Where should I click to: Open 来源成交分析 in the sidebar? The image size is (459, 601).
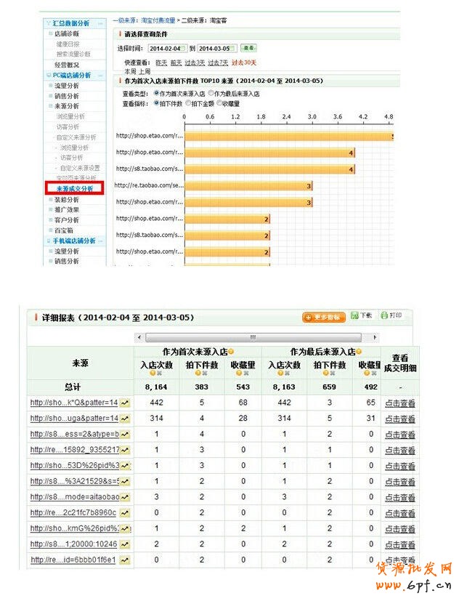point(74,188)
